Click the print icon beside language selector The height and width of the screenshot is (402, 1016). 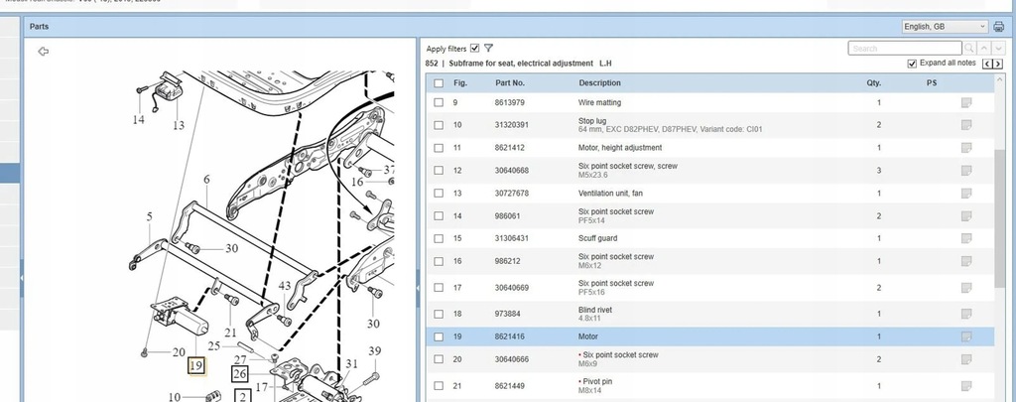[x=998, y=27]
